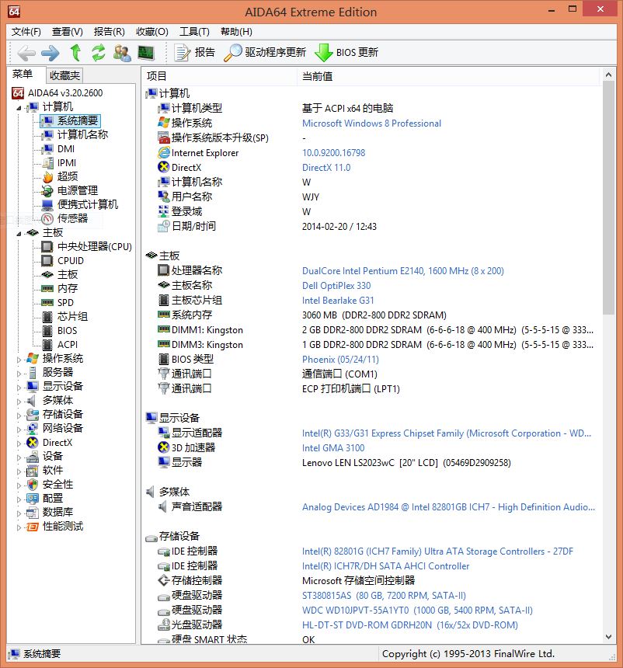Open the 查看(V) menu
This screenshot has width=623, height=668.
[x=67, y=32]
